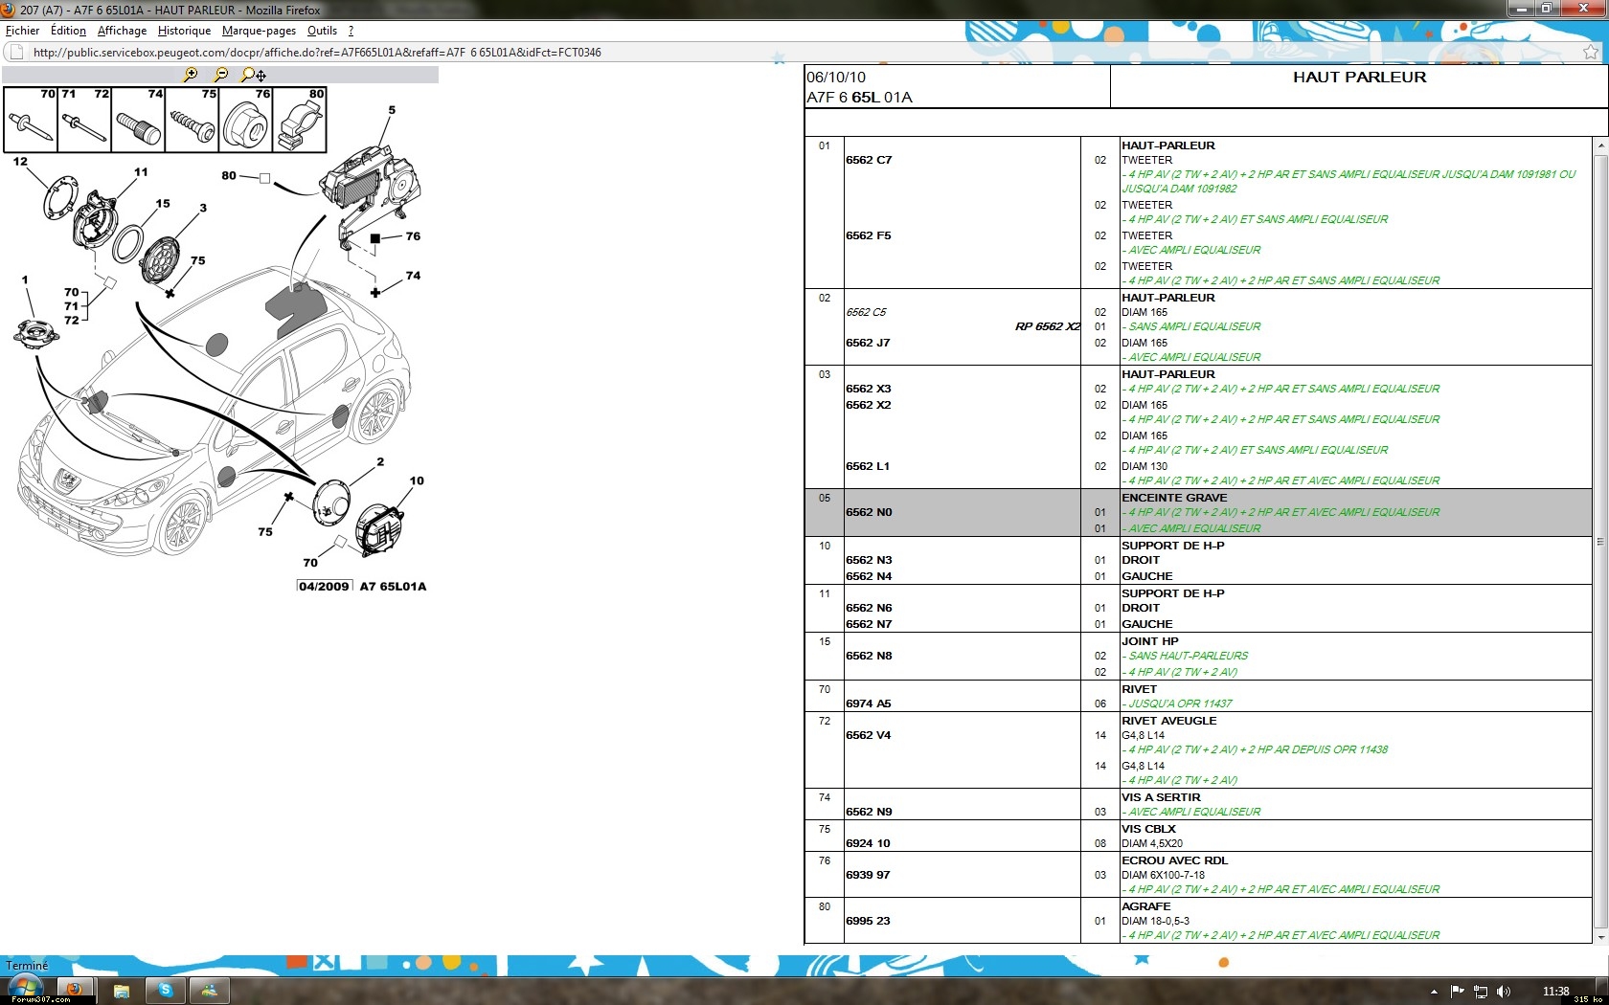
Task: Open the Windows Start menu
Action: click(x=25, y=989)
